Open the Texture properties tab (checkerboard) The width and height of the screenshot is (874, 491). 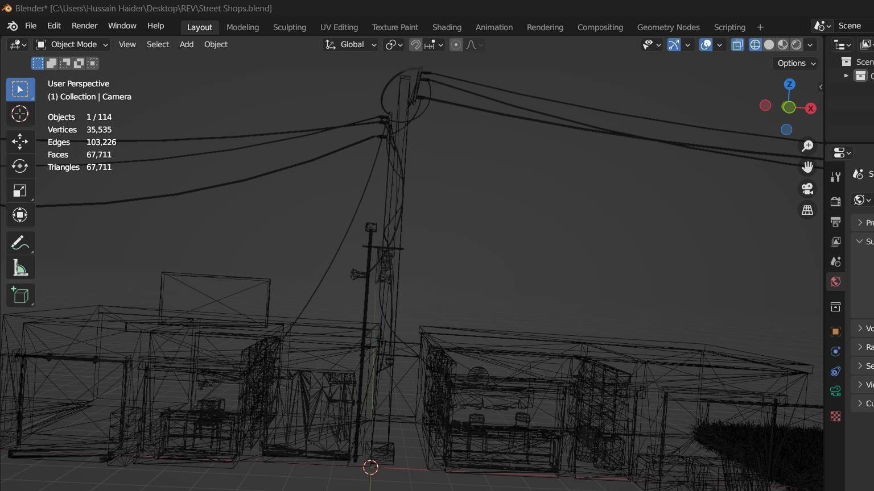coord(835,417)
